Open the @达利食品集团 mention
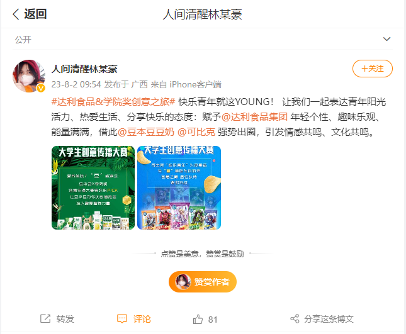406x334 pixels. pyautogui.click(x=254, y=117)
